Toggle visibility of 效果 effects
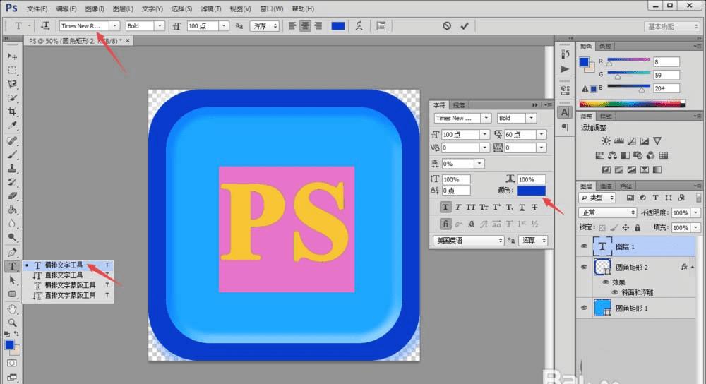Image resolution: width=706 pixels, height=384 pixels. tap(606, 282)
